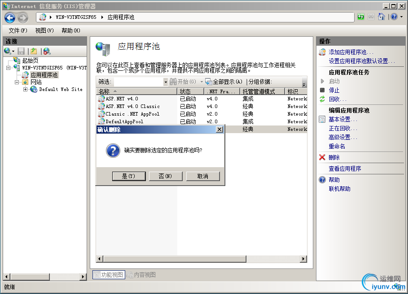
Task: Open create connection icon dropdown arrow
Action: (13, 52)
